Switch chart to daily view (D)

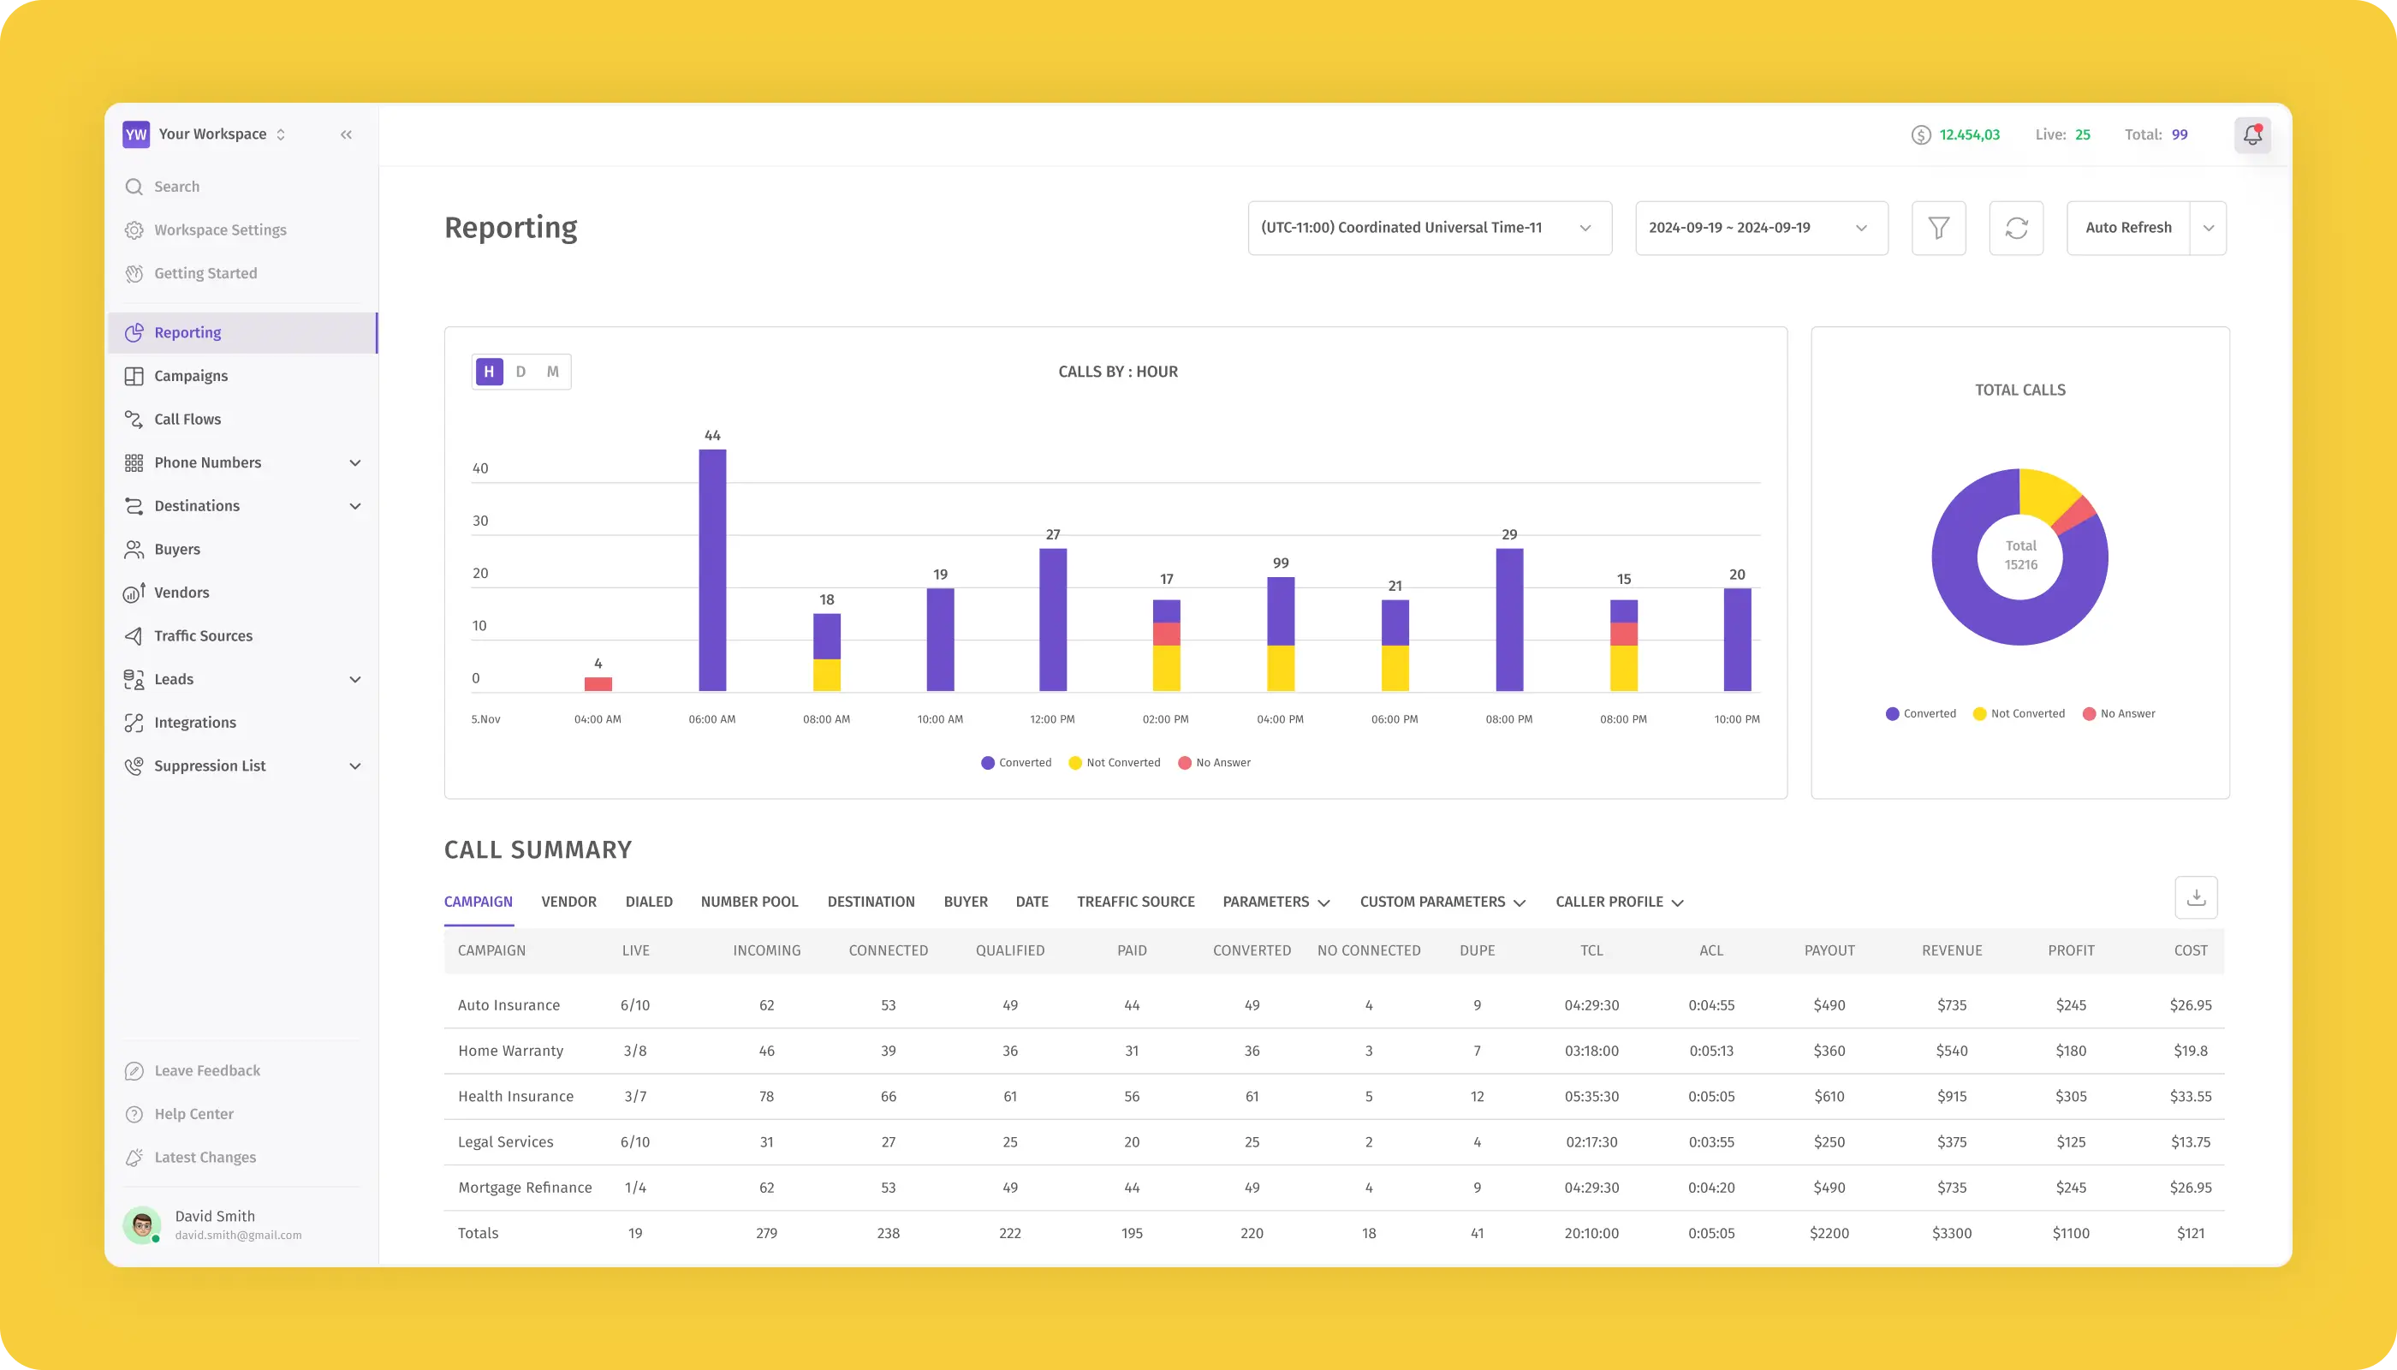pos(520,372)
